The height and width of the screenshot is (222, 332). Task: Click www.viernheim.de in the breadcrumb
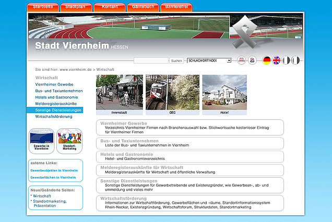coord(76,69)
